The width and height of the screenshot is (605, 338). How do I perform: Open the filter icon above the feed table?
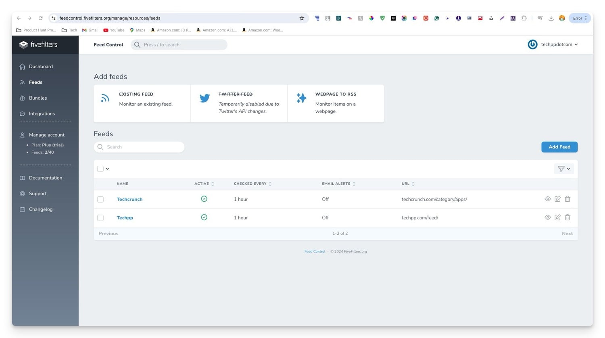(561, 169)
